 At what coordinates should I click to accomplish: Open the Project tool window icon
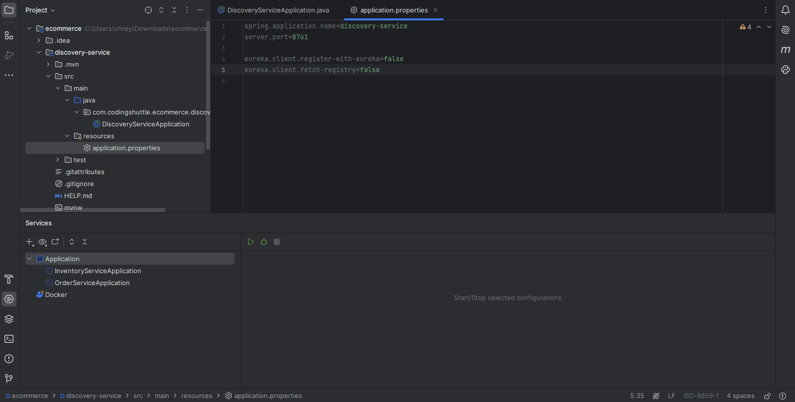coord(9,10)
